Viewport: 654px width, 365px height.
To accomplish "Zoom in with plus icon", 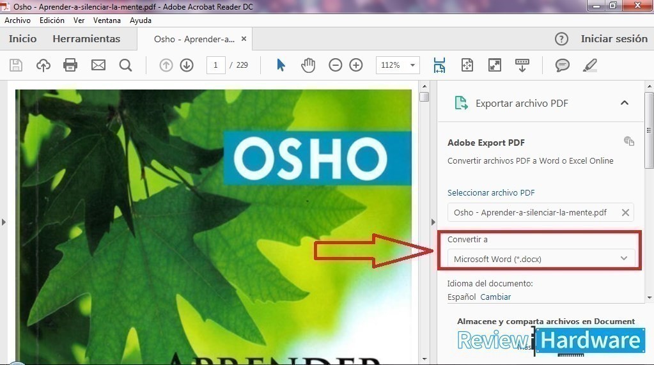I will click(x=356, y=65).
